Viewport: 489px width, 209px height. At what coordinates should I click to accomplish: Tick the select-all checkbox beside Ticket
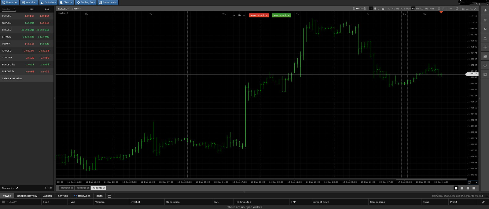4,202
